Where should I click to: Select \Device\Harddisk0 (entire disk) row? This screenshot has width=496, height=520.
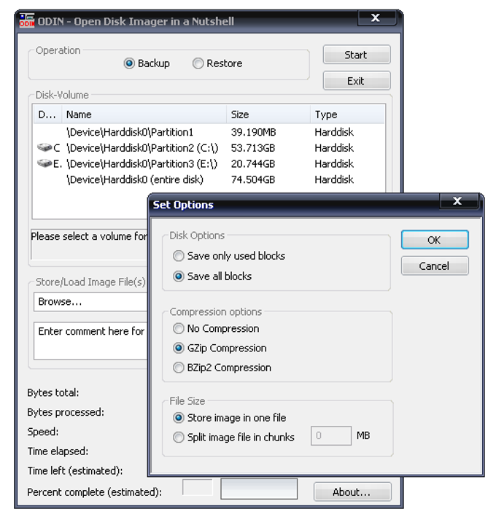(209, 179)
